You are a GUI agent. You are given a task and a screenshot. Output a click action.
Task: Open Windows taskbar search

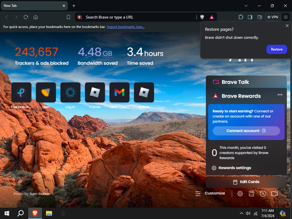(20, 213)
